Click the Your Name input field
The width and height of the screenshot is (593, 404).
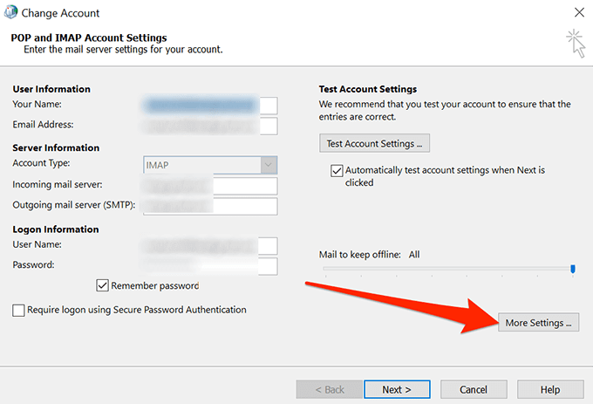pos(210,106)
